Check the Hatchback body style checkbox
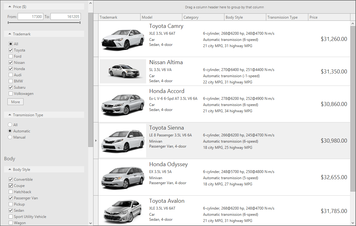The image size is (356, 226). (11, 192)
